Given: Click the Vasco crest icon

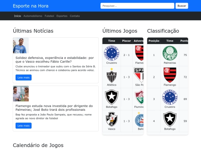Looking at the screenshot, I should (x=112, y=119).
